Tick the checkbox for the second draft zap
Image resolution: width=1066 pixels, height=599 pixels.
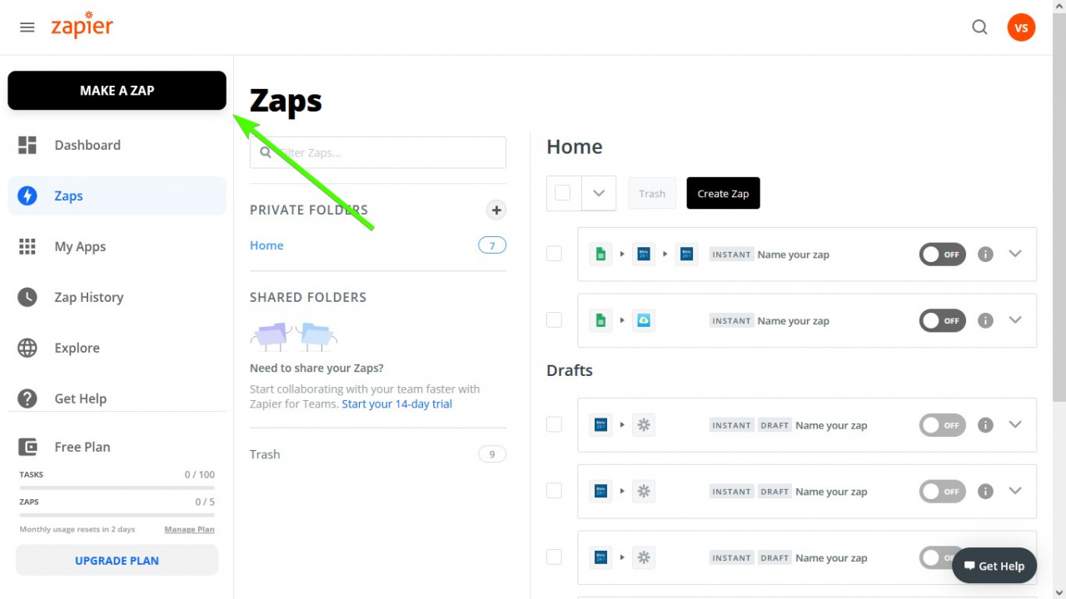[x=554, y=491]
